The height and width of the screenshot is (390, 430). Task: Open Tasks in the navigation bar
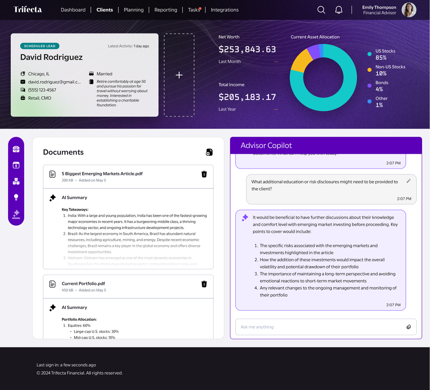click(x=194, y=10)
